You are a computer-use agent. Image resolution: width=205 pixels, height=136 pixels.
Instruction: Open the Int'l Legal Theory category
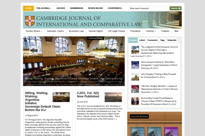click(x=117, y=31)
